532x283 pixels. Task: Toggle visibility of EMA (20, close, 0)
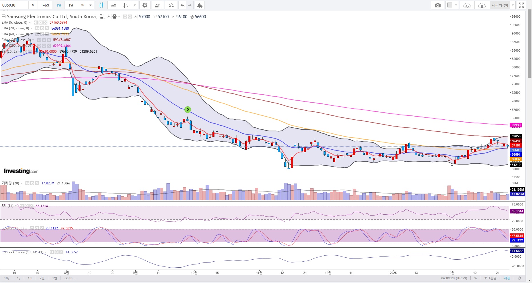[37, 28]
